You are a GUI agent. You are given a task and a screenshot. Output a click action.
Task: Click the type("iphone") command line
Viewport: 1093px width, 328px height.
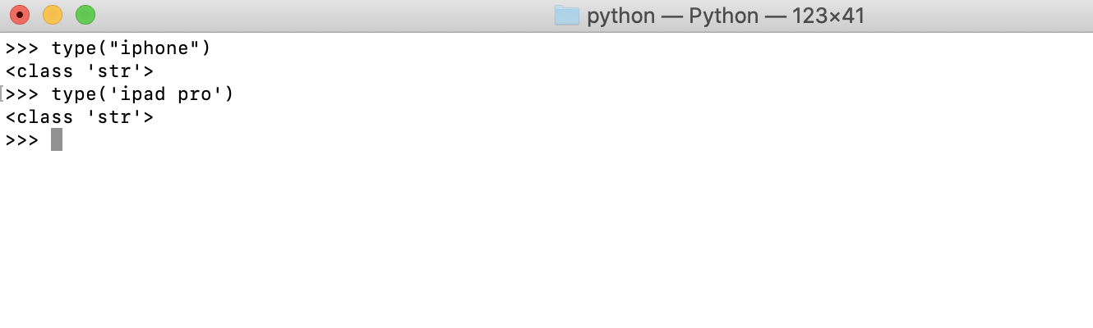[x=108, y=48]
